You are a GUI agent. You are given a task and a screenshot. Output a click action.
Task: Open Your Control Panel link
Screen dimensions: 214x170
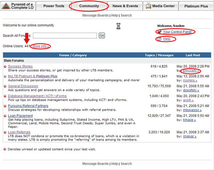point(177,32)
